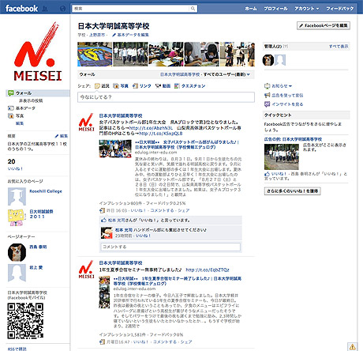This screenshot has width=363, height=351.
Task: Select the 近況 status share icon
Action: click(97, 86)
